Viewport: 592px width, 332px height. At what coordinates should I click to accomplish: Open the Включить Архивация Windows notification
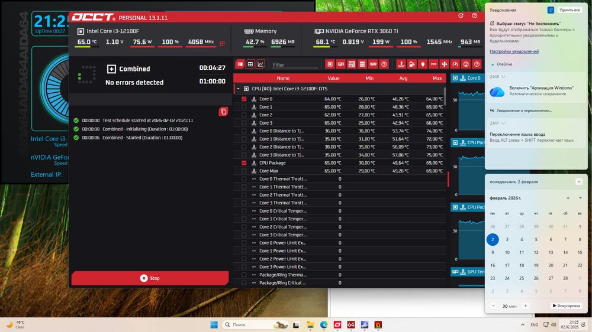[536, 91]
